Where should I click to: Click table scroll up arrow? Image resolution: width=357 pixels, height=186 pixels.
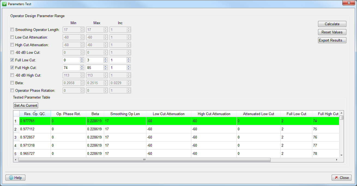341,113
